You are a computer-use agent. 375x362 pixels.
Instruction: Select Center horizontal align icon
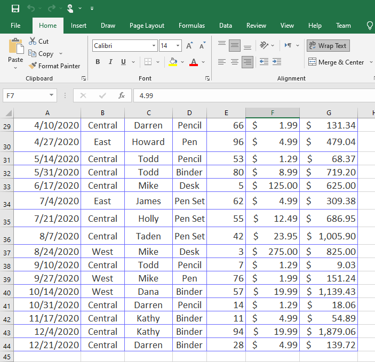coord(235,62)
